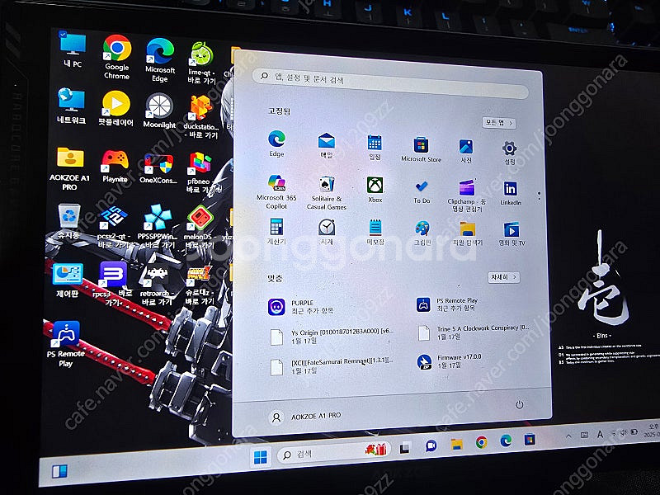Image resolution: width=660 pixels, height=495 pixels.
Task: Launch the Xbox app
Action: (375, 190)
